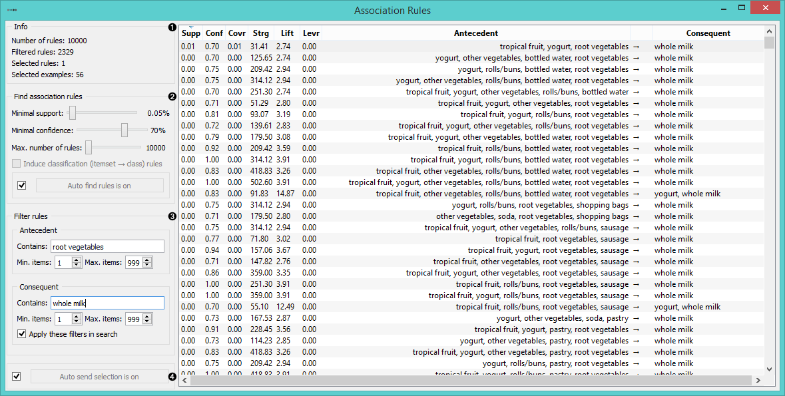This screenshot has width=785, height=396.
Task: Click the Minimal support slider handle
Action: pyautogui.click(x=73, y=113)
